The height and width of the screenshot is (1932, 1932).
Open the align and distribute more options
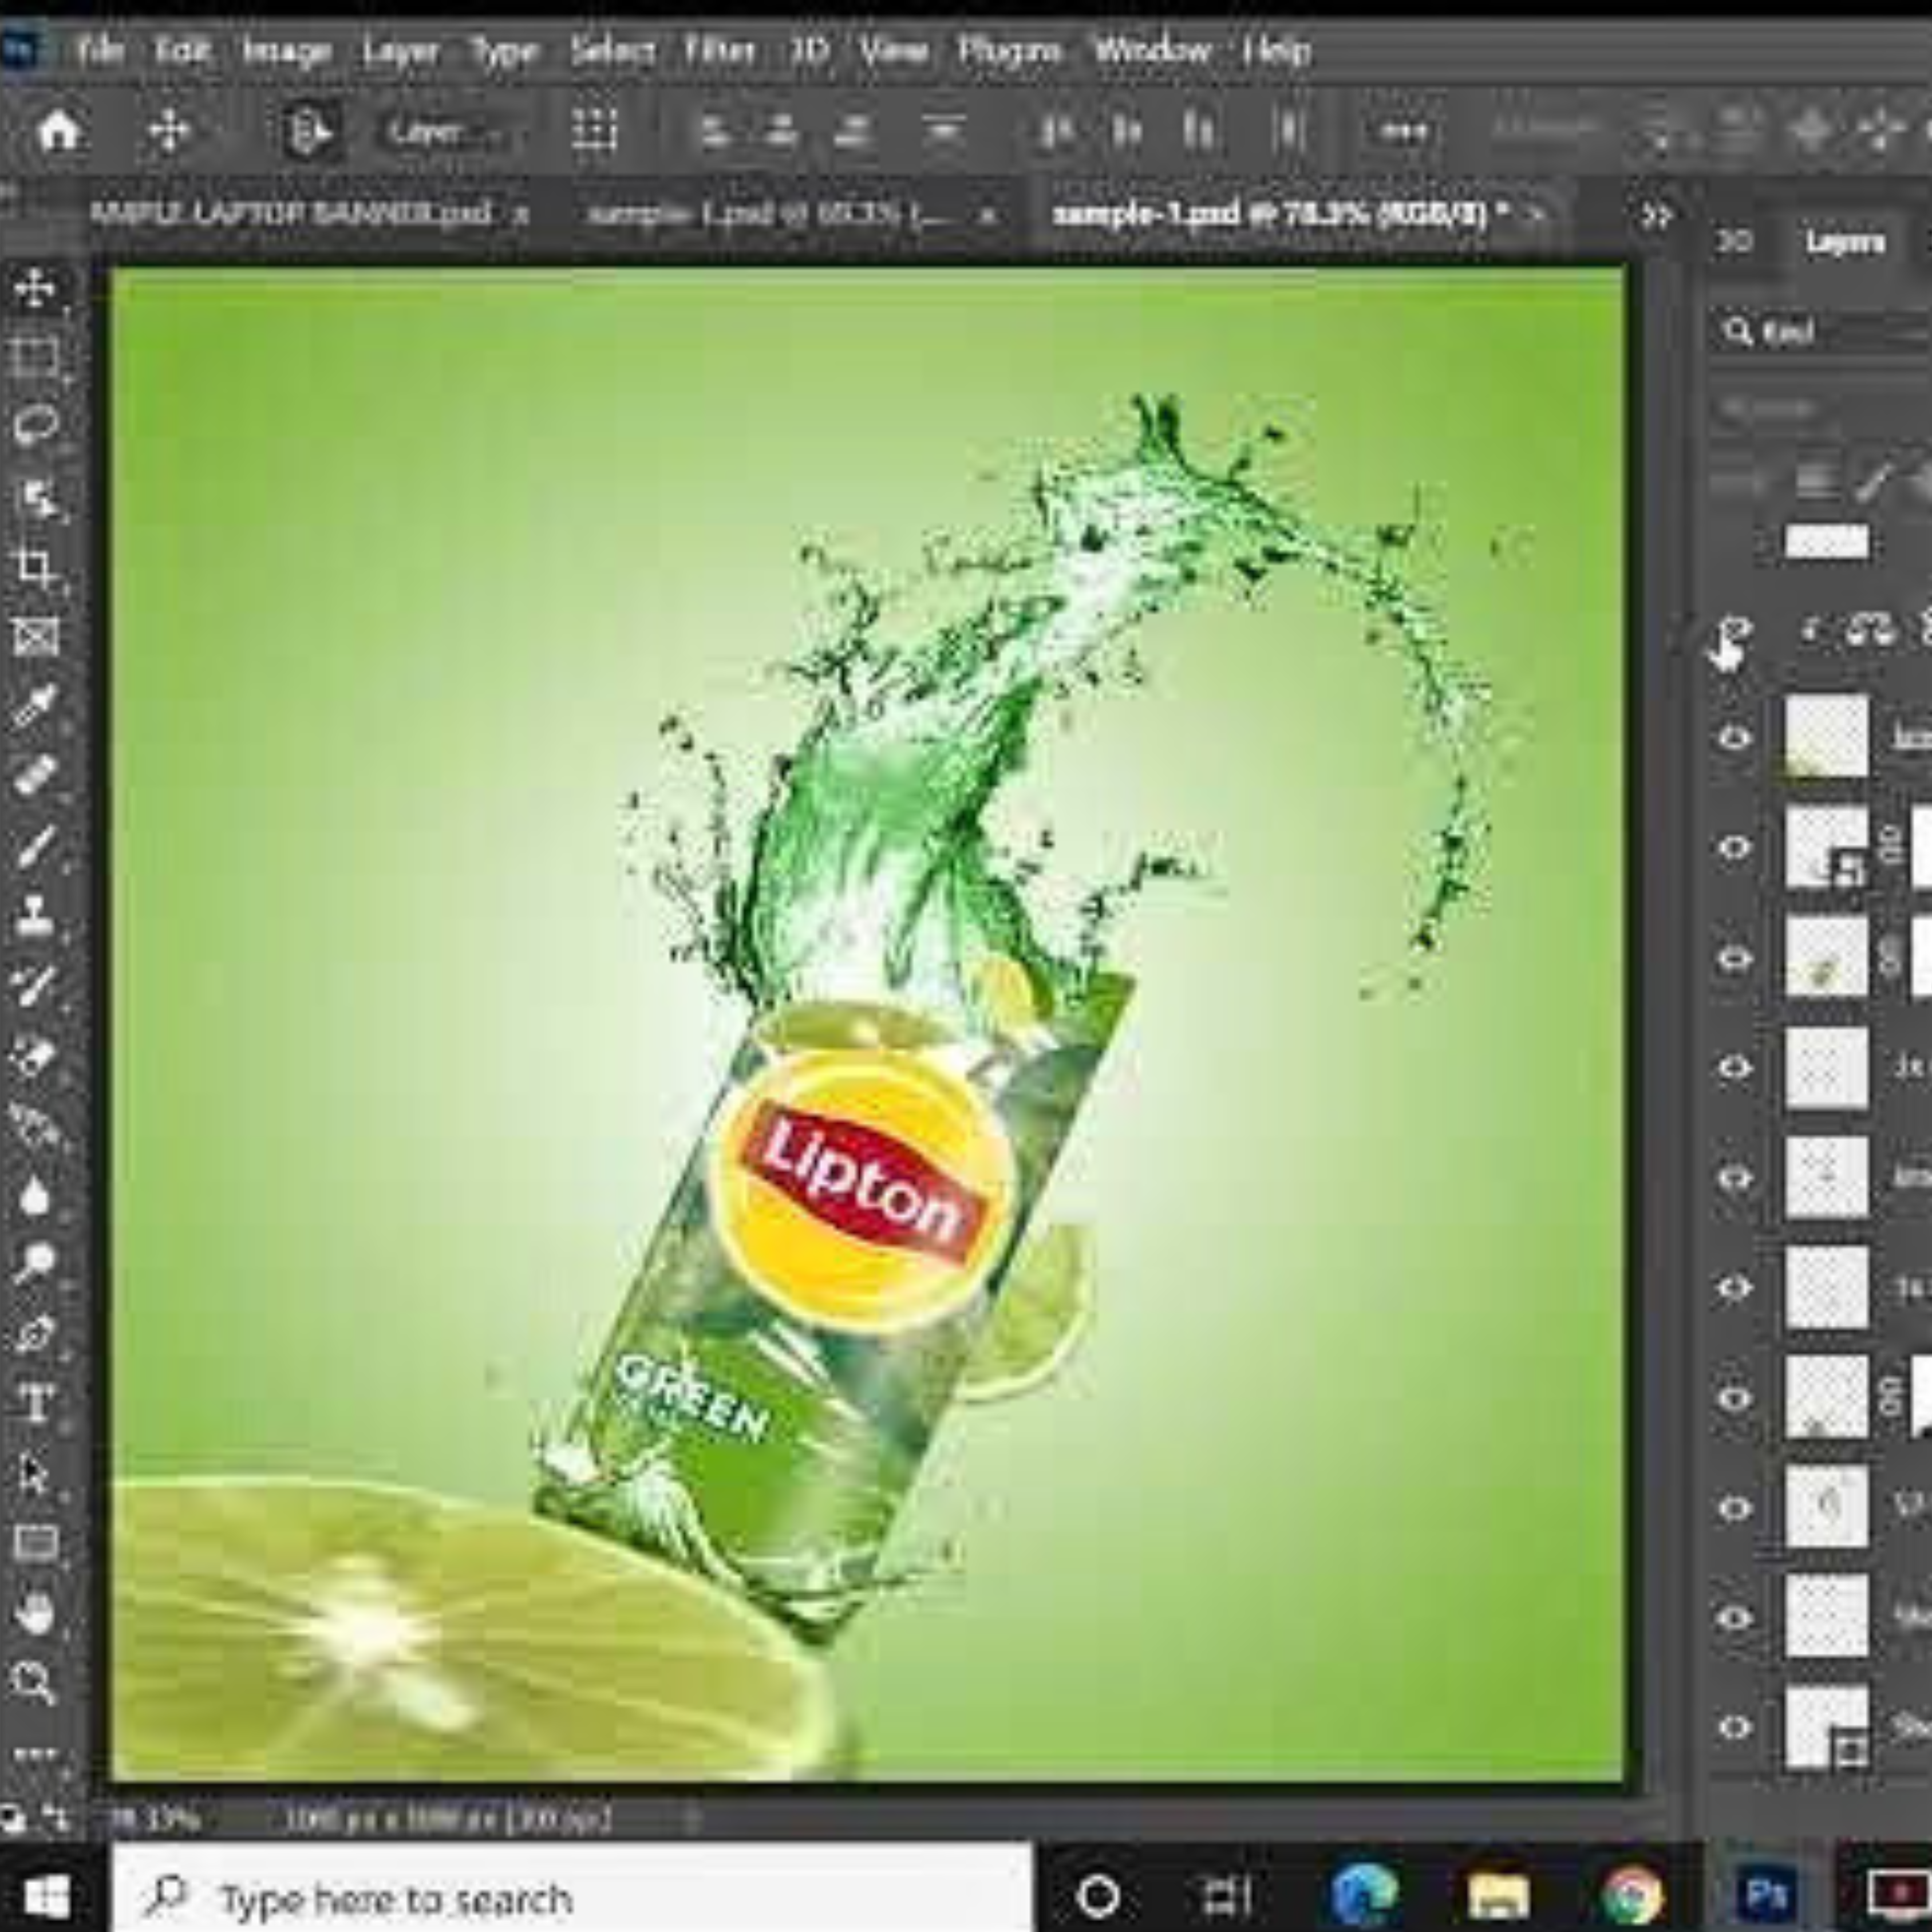1404,131
